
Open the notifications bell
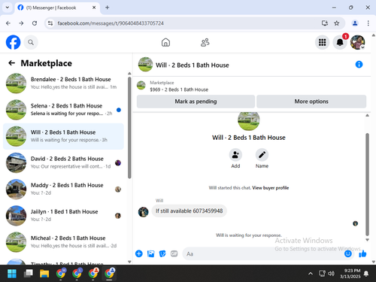pyautogui.click(x=340, y=42)
